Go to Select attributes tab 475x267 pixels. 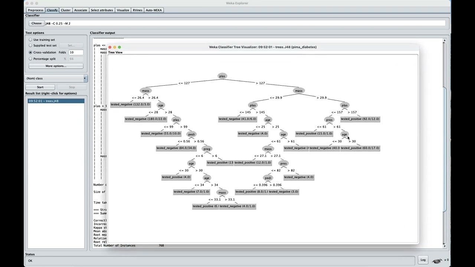[102, 10]
